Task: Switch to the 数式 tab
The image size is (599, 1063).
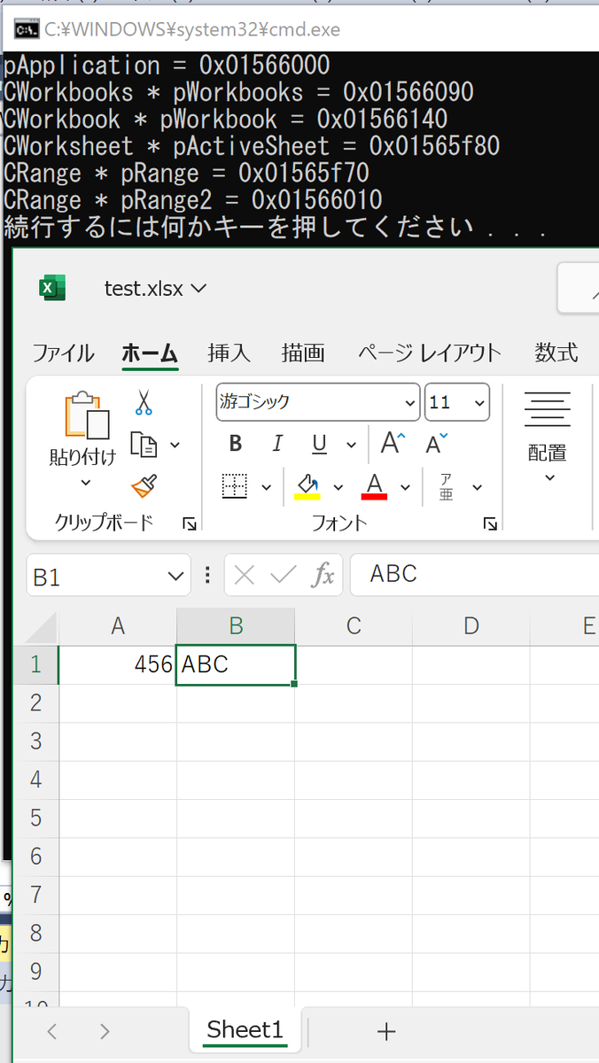Action: (556, 353)
